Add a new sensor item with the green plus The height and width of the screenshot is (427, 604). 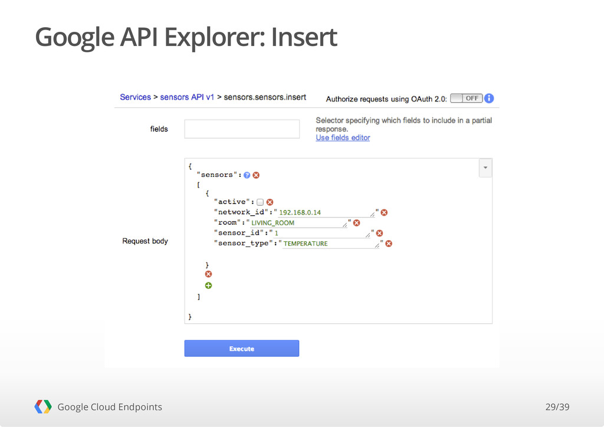coord(208,285)
